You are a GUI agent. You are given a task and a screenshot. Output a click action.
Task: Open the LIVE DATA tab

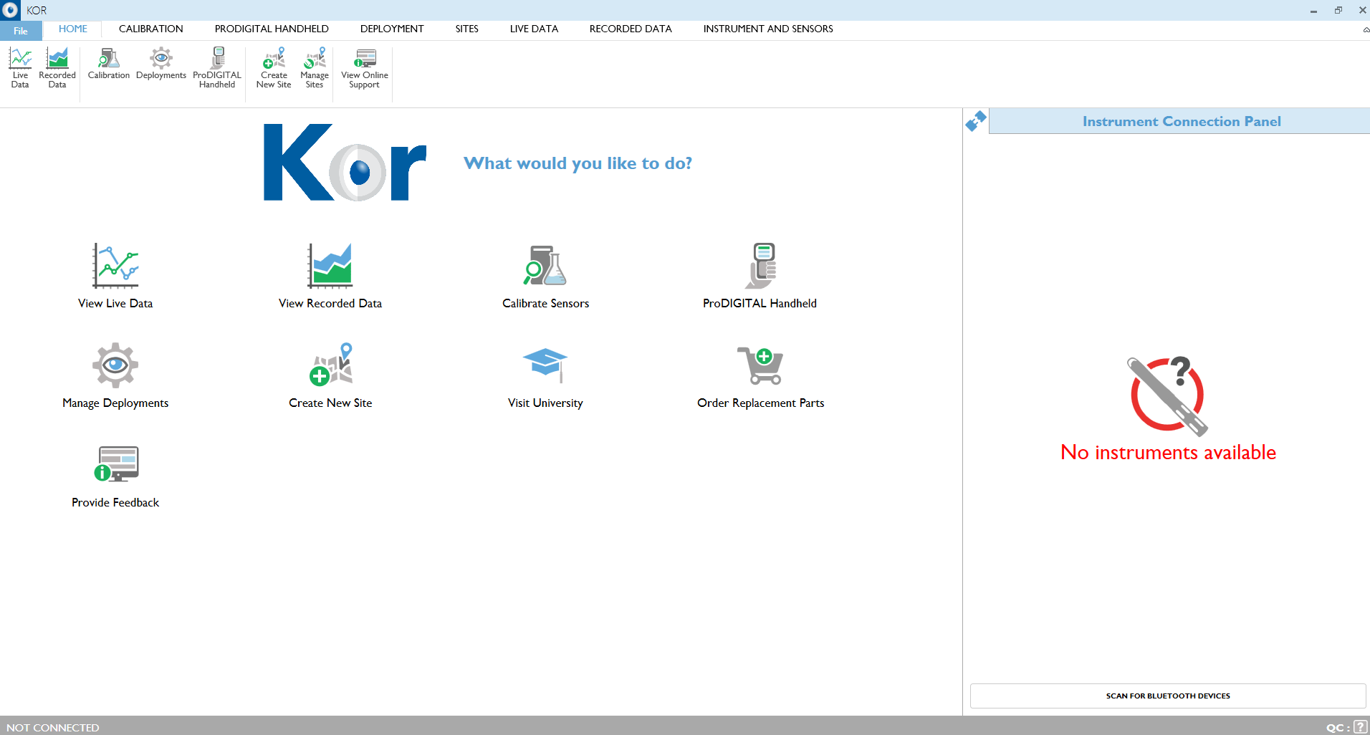(534, 29)
